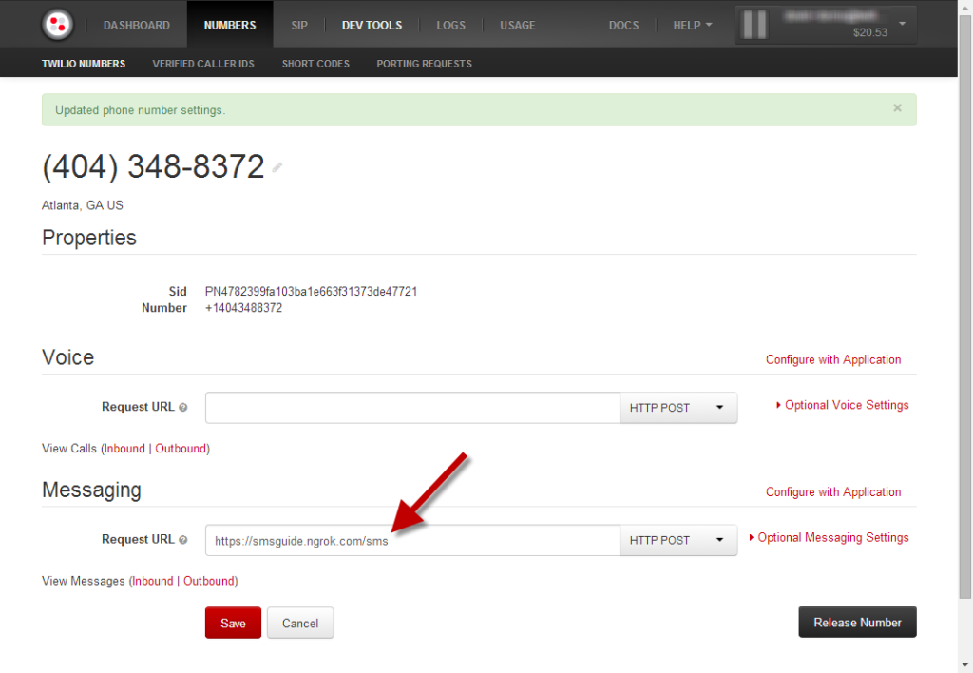
Task: Open the SIP tab
Action: [x=299, y=25]
